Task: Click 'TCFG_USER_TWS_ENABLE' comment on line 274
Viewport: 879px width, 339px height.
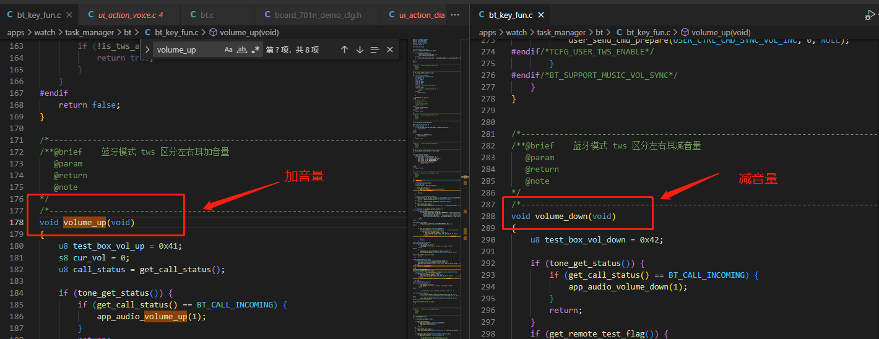Action: tap(597, 52)
